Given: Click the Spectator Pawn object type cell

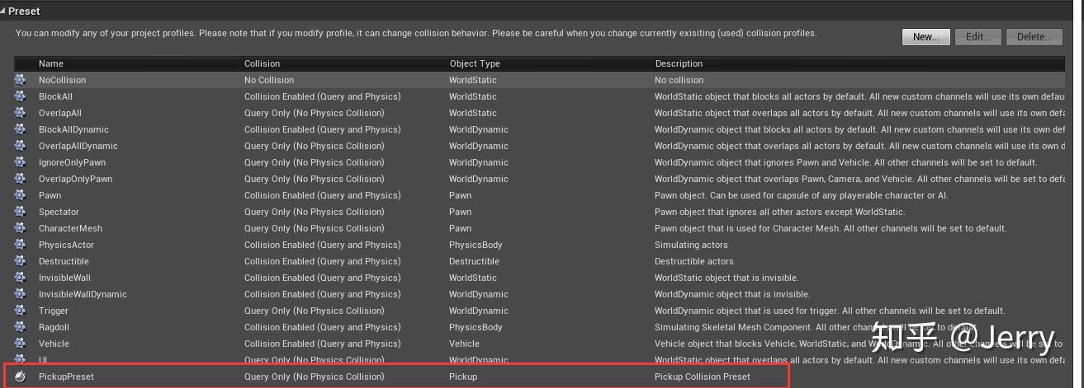Looking at the screenshot, I should [x=461, y=212].
